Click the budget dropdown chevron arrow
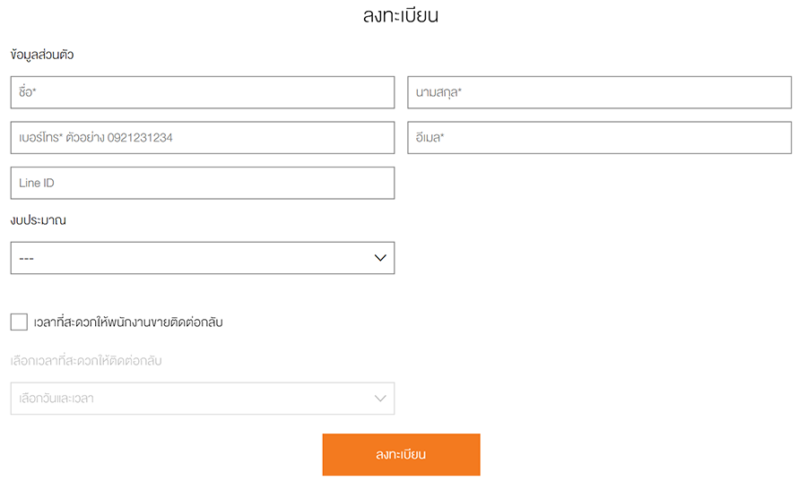Image resolution: width=807 pixels, height=481 pixels. coord(380,258)
